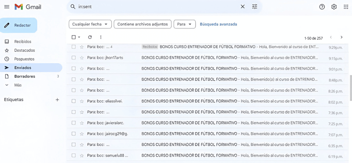Click the refresh icon above the list
This screenshot has width=352, height=163.
[x=90, y=37]
